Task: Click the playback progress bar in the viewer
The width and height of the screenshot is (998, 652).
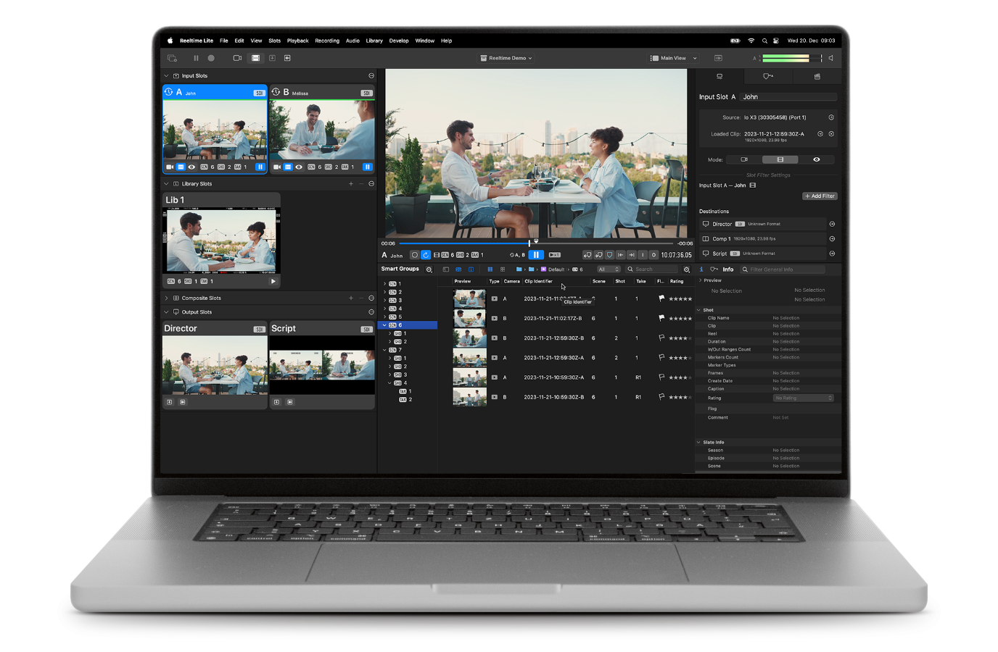Action: point(536,243)
